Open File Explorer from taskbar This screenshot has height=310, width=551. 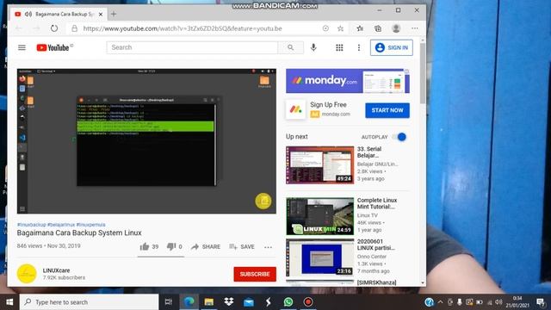coord(209,302)
